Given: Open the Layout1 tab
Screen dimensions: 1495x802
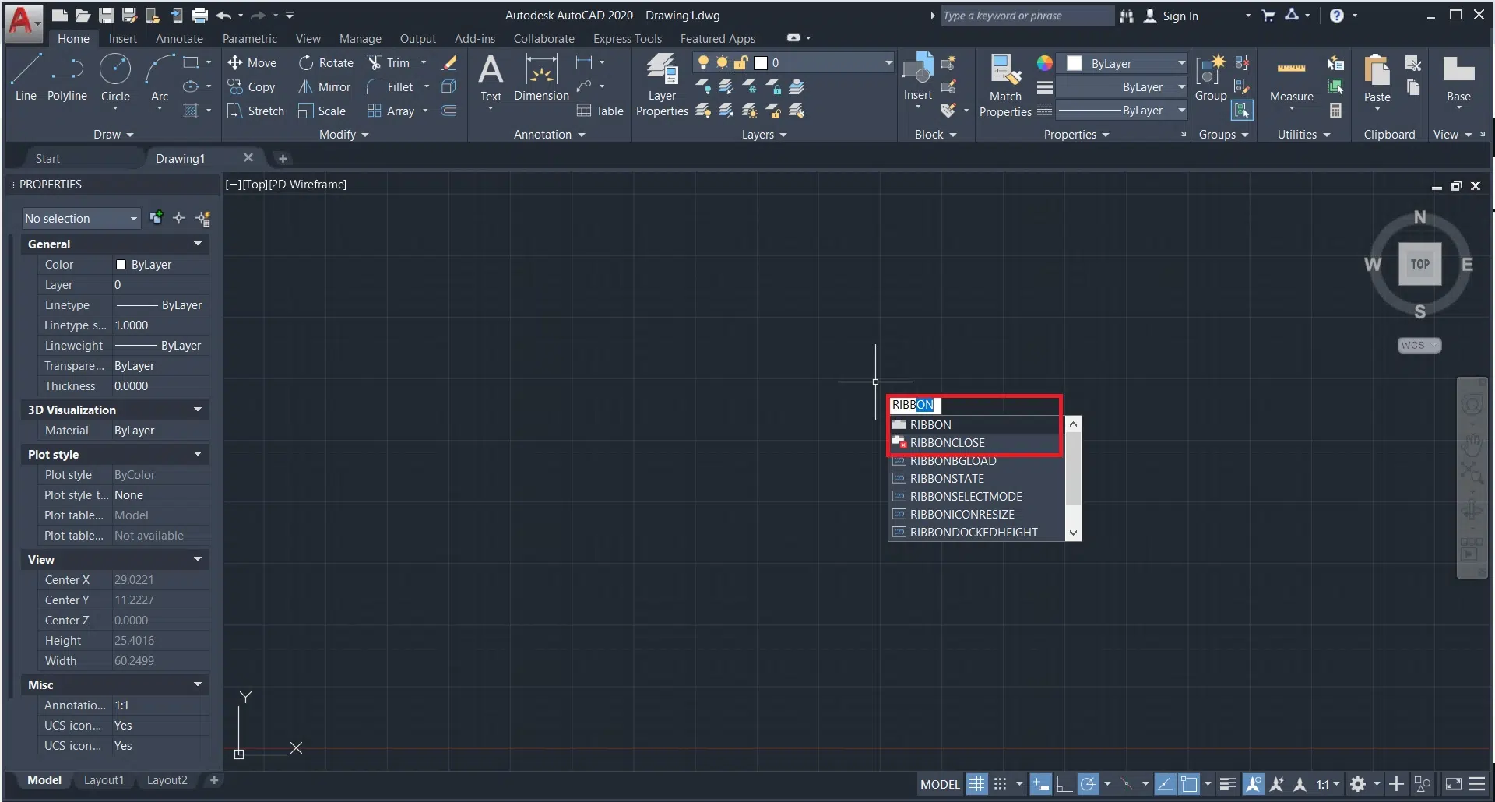Looking at the screenshot, I should (104, 780).
